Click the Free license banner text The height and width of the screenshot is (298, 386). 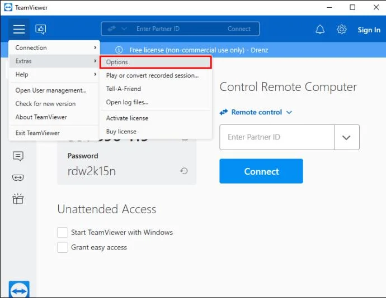[199, 50]
